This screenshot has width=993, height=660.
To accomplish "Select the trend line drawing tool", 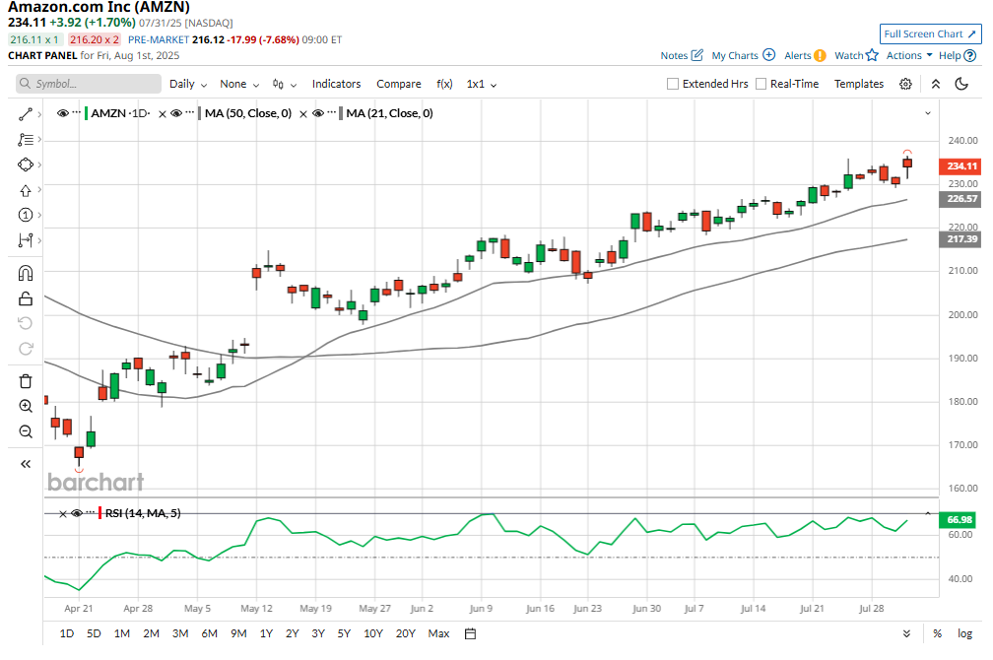I will click(26, 114).
